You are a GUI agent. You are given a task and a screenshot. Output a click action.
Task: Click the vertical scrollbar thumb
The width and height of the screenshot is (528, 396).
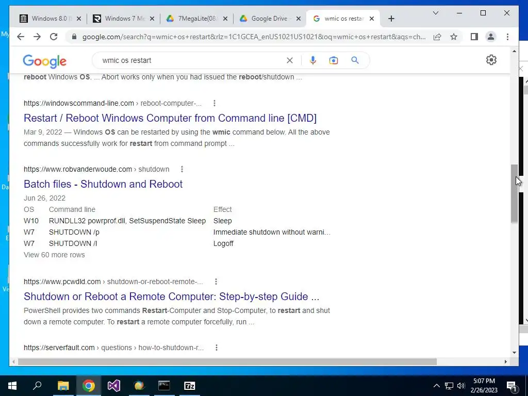(x=514, y=193)
